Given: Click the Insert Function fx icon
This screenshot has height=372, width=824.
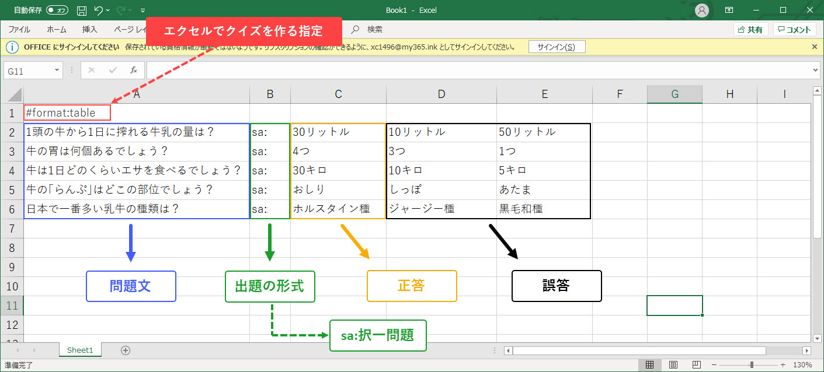Looking at the screenshot, I should tap(133, 71).
